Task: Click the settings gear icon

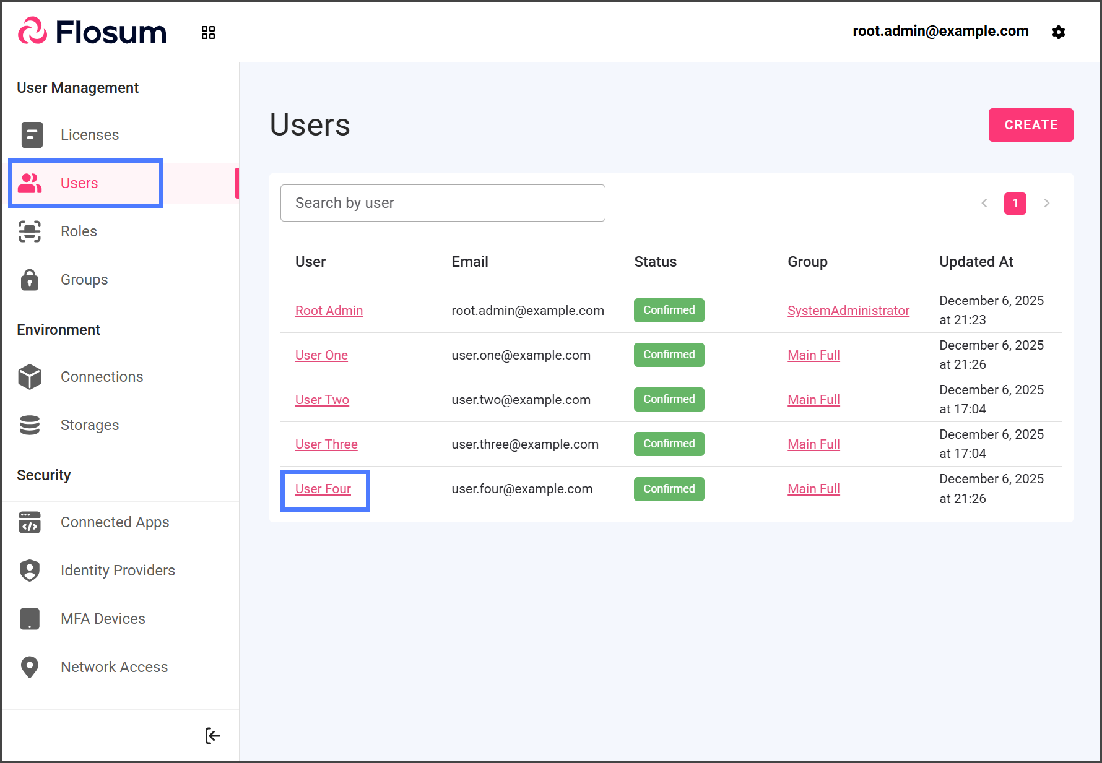Action: tap(1058, 32)
